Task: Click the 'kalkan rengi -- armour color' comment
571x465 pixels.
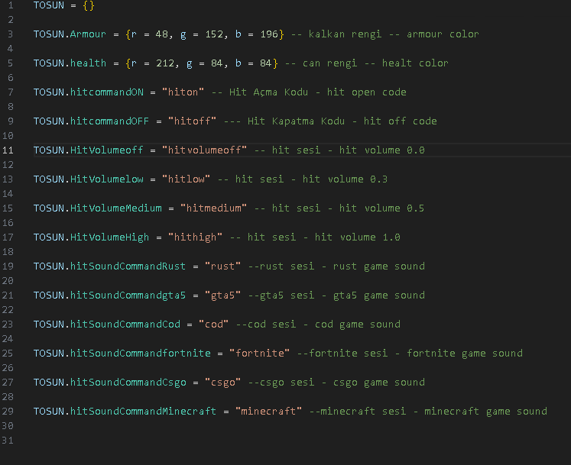Action: tap(394, 34)
